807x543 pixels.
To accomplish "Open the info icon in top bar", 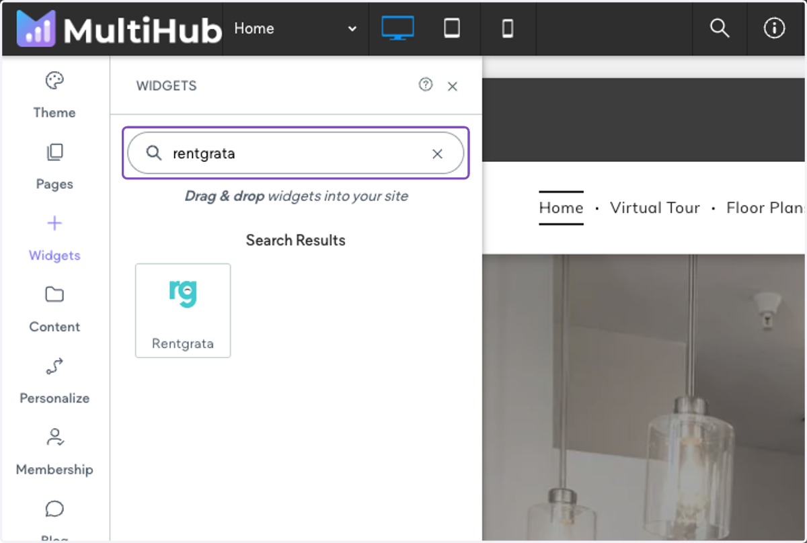I will (775, 28).
